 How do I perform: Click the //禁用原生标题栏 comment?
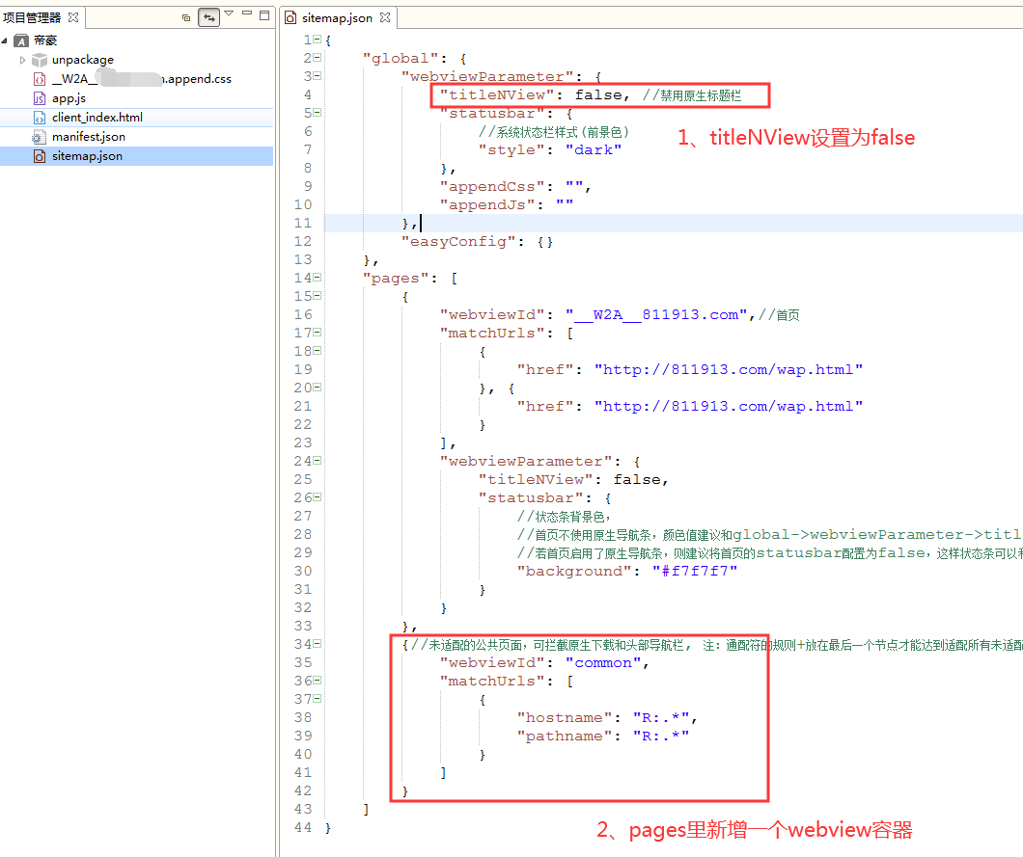coord(692,95)
